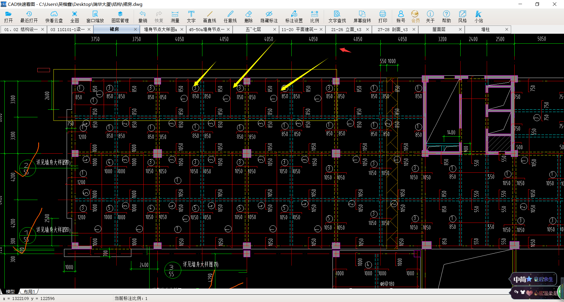Open 图层管理 layer manager
Screen dimensions: 564x302
120,17
